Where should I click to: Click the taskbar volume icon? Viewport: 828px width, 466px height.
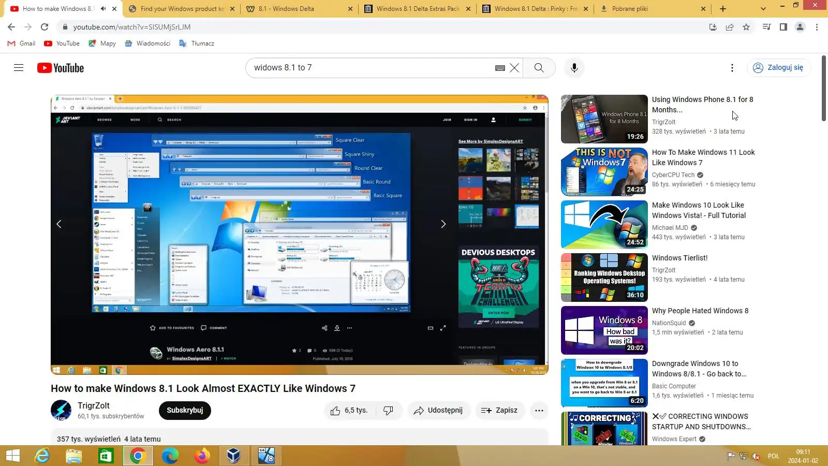pos(756,456)
